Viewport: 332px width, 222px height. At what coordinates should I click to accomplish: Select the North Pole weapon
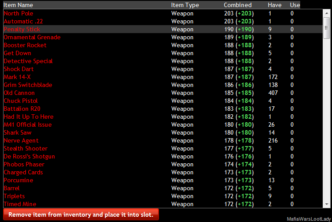[x=163, y=13]
